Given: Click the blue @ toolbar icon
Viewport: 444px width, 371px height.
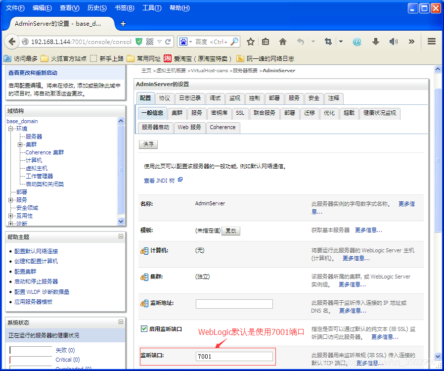Looking at the screenshot, I should 357,42.
